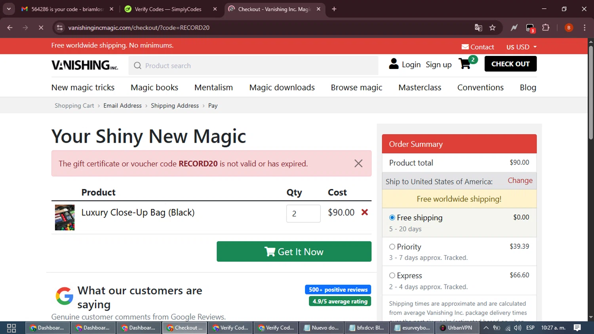
Task: Click the green Get It Now button
Action: [294, 252]
